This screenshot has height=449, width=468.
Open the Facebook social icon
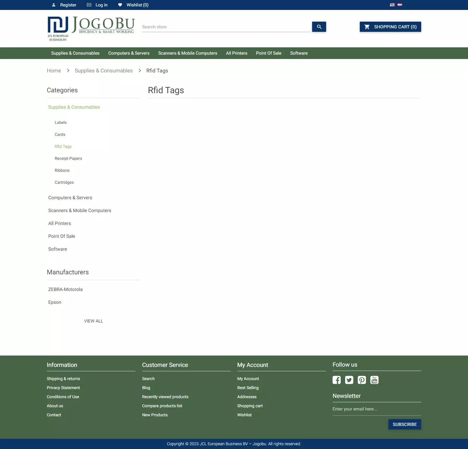336,380
